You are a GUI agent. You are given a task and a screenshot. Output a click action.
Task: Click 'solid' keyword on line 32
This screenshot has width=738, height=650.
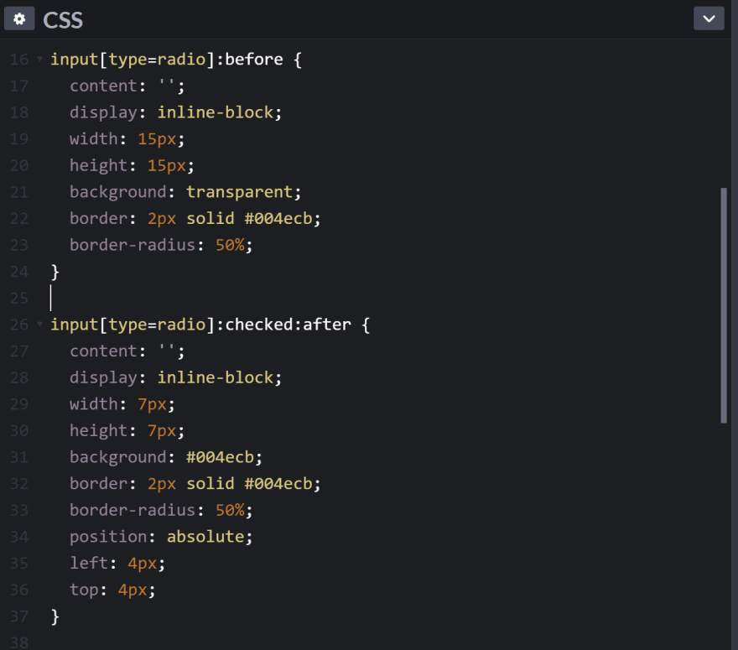[210, 484]
